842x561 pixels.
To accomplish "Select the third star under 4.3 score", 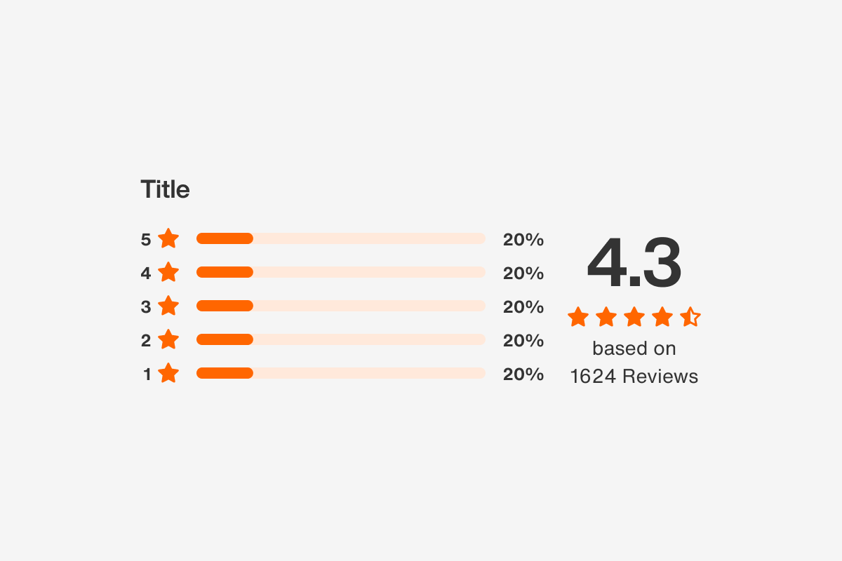I will pyautogui.click(x=634, y=317).
